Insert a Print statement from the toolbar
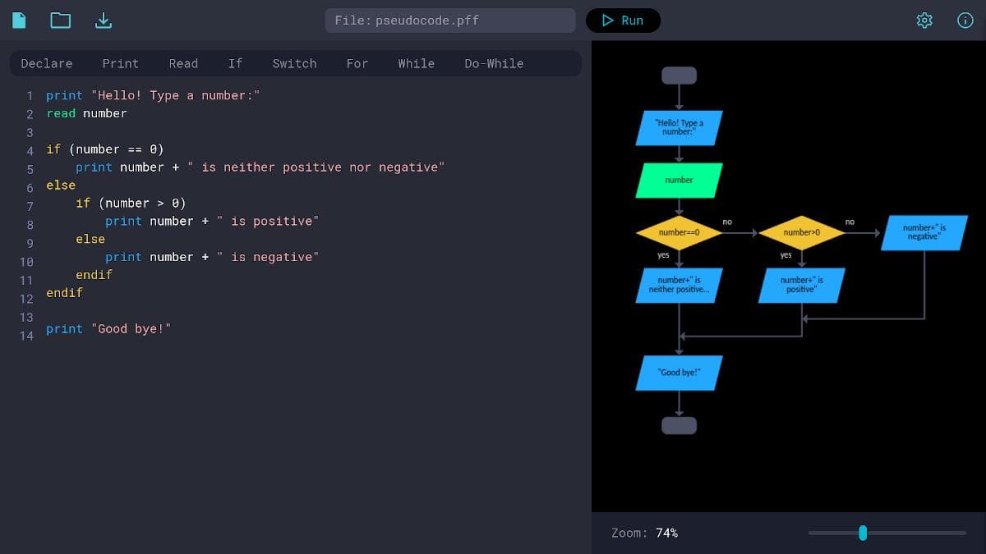Screen dimensions: 986x554 tap(121, 63)
